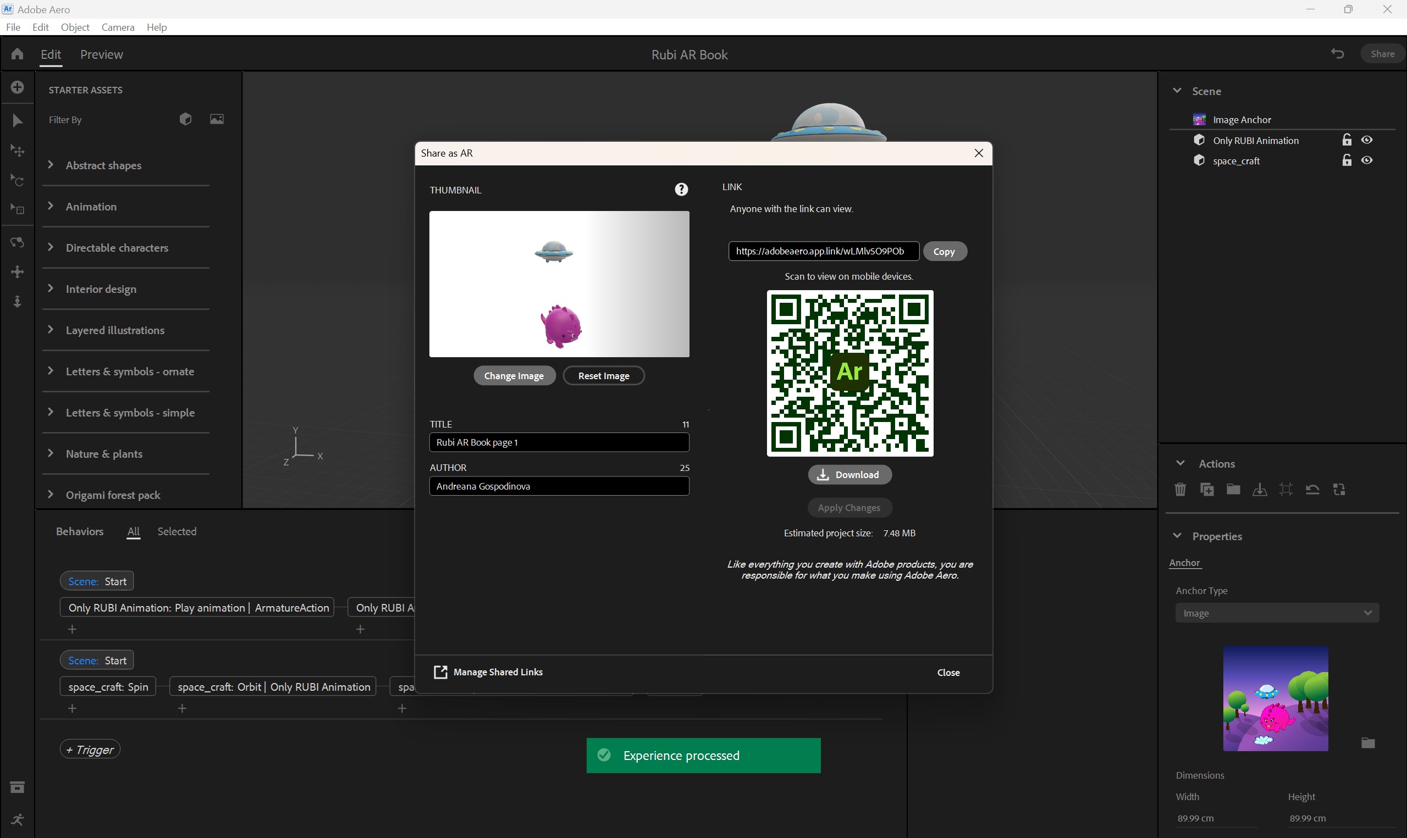Screen dimensions: 1407x838
Task: Click the Download QR code button
Action: [x=848, y=474]
